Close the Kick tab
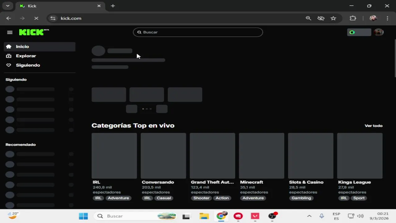This screenshot has height=223, width=396. tap(99, 6)
